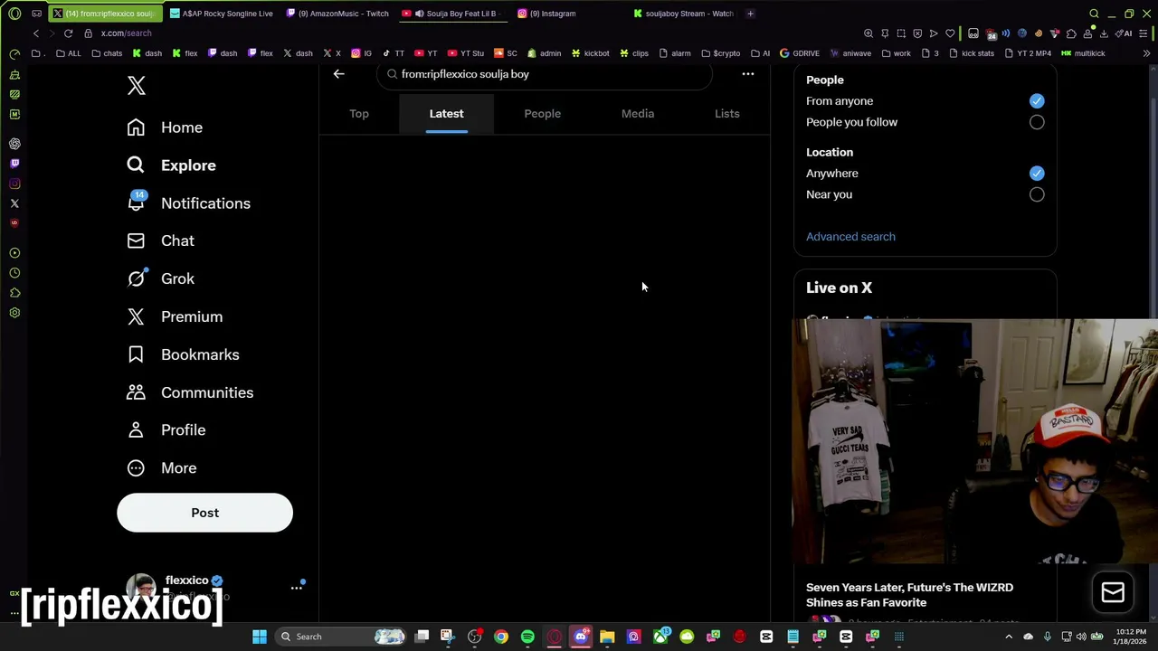The height and width of the screenshot is (651, 1158).
Task: Open Xbox app from taskbar
Action: (x=660, y=637)
